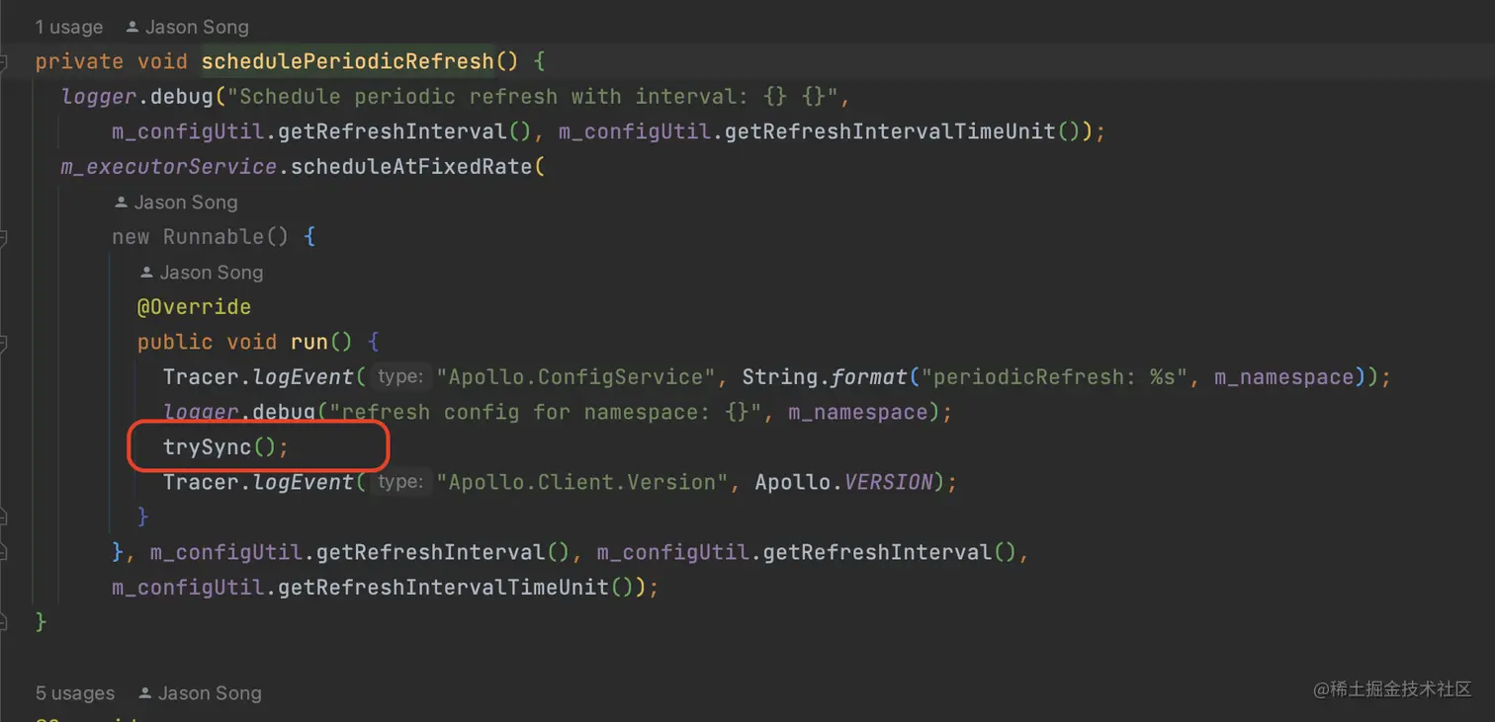
Task: Click String.format call in the first Tracer line
Action: click(826, 377)
